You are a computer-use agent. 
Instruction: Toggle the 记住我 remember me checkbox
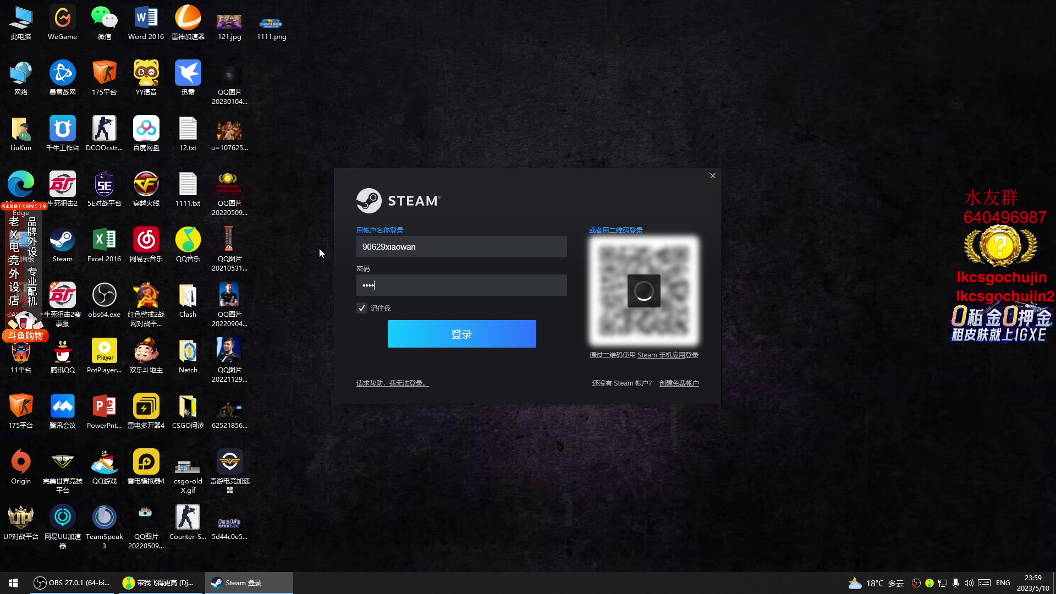pos(361,308)
